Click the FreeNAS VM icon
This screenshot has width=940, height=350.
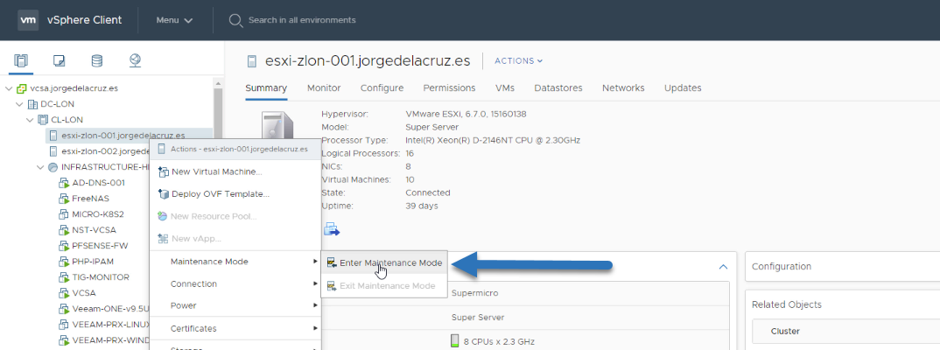[64, 199]
